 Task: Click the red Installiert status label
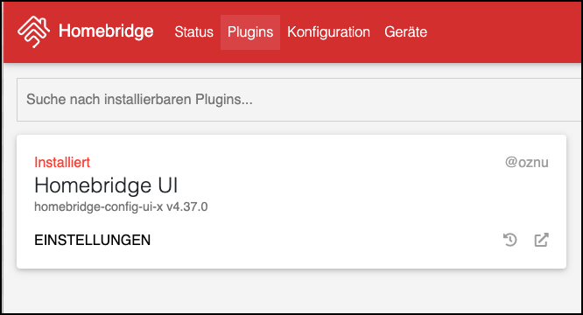62,163
